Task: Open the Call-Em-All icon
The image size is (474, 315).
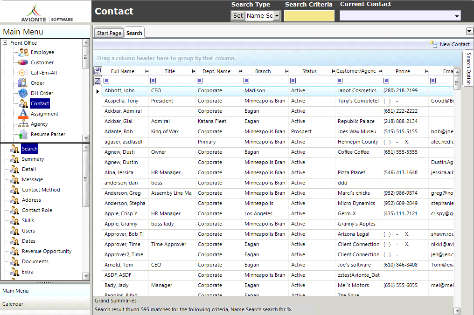Action: click(x=23, y=73)
